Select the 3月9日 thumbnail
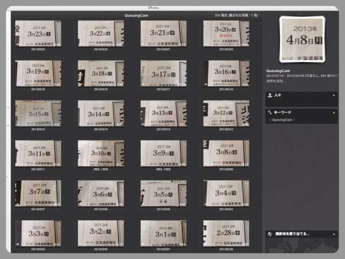 (x=163, y=153)
